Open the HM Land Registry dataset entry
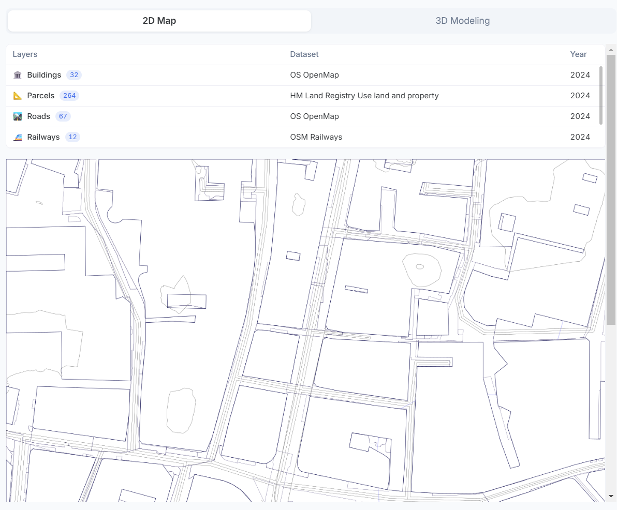 click(x=364, y=96)
